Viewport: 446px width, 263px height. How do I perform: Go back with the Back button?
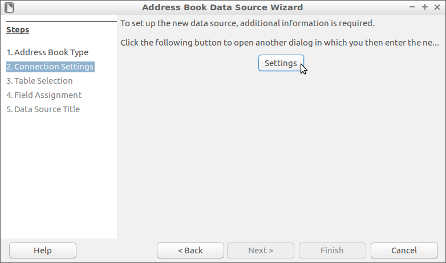click(x=190, y=250)
